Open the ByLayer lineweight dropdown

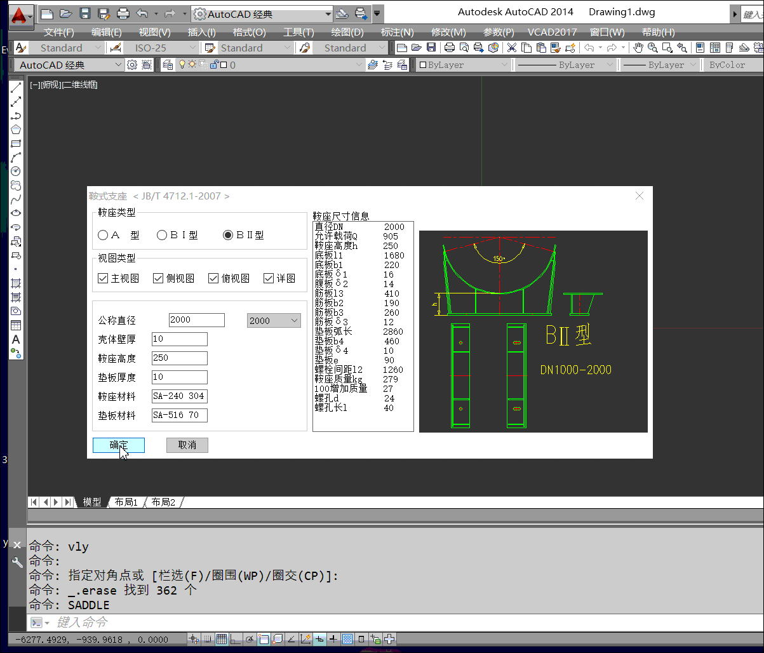point(659,65)
